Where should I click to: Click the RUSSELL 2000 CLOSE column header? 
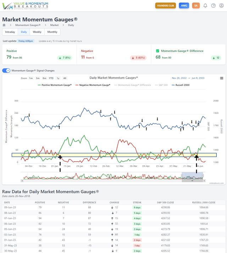coord(204,202)
